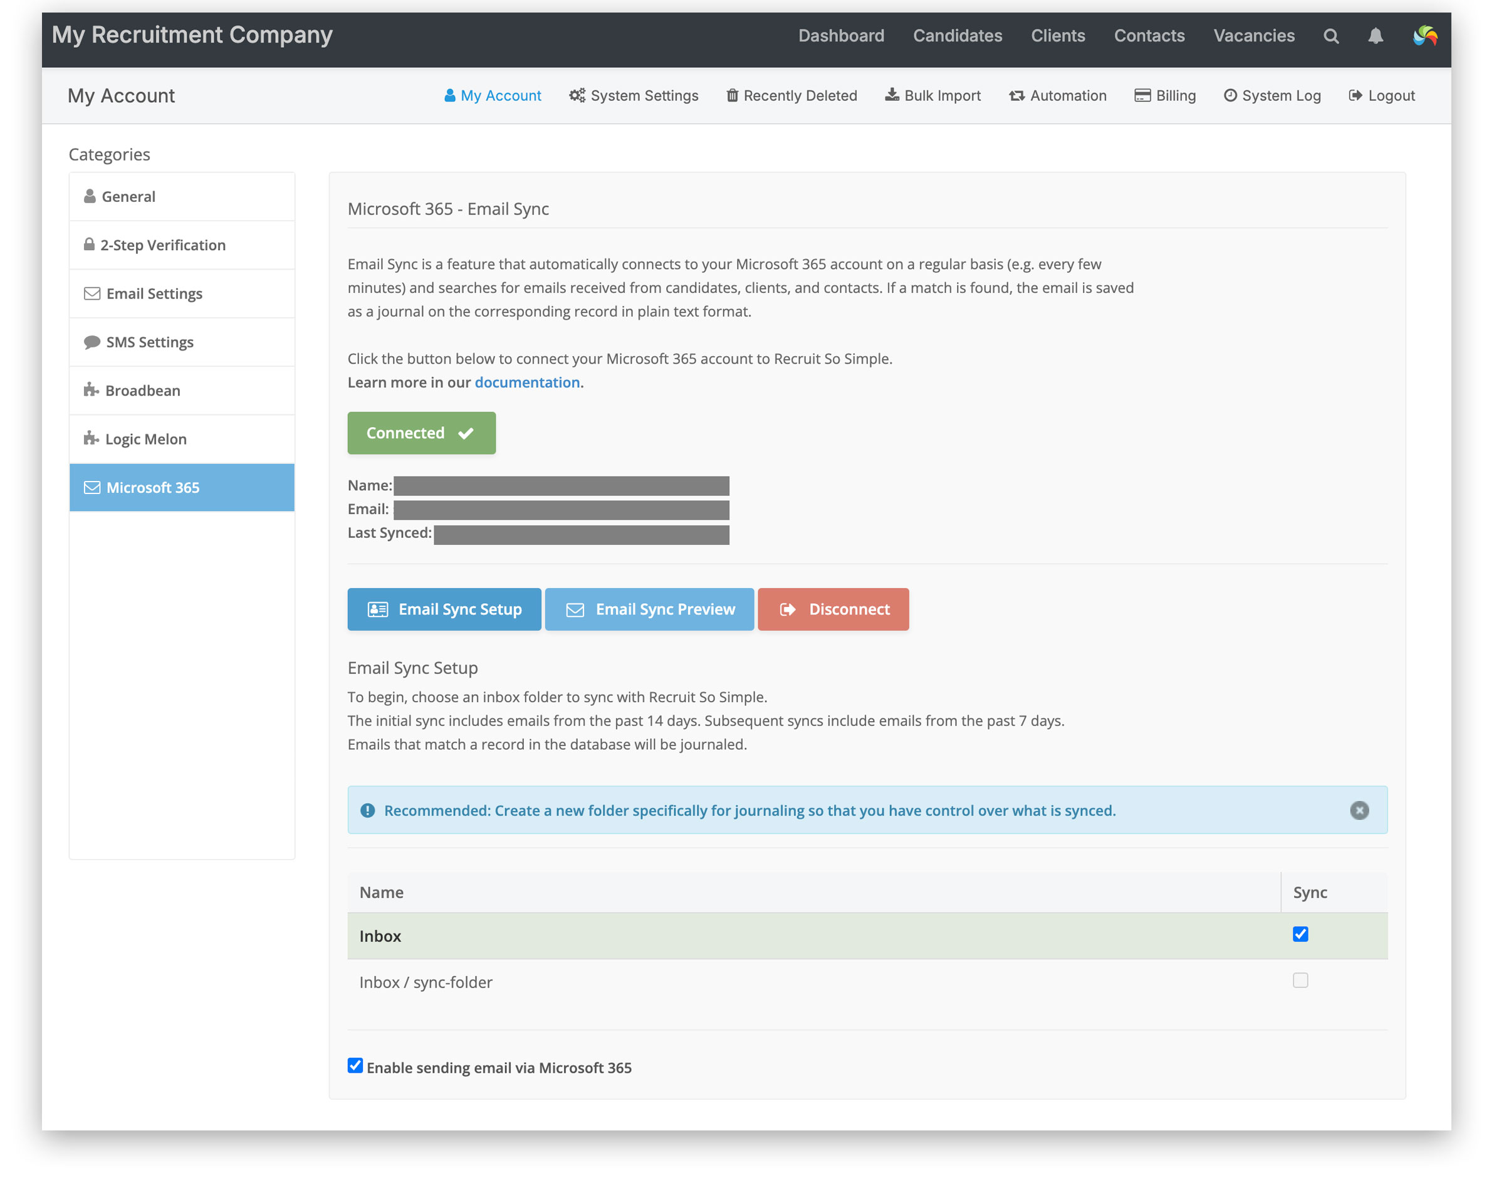Select the Logic Melon category

pos(182,439)
